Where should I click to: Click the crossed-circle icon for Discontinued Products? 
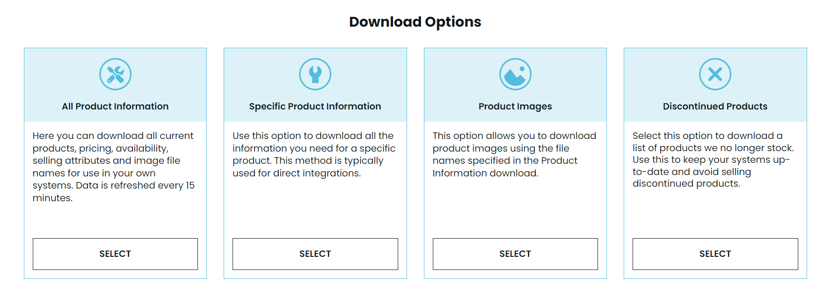pyautogui.click(x=714, y=74)
